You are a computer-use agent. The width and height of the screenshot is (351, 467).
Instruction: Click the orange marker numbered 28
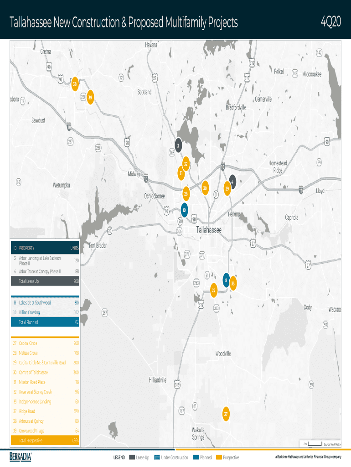click(x=186, y=194)
